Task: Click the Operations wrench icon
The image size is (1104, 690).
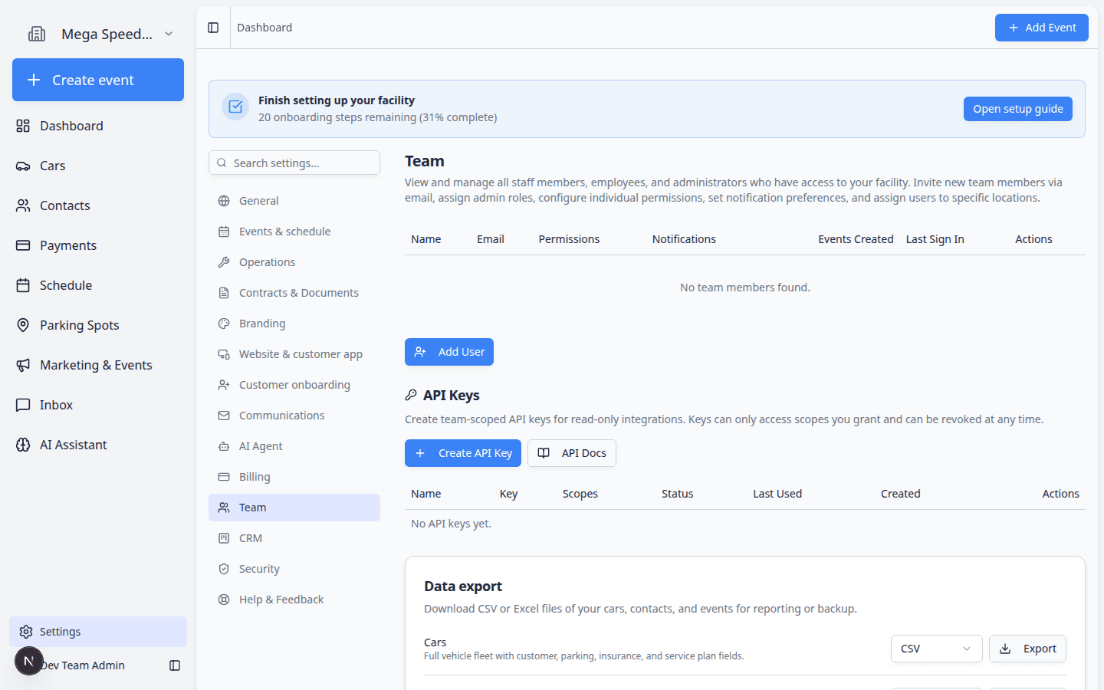Action: coord(224,262)
